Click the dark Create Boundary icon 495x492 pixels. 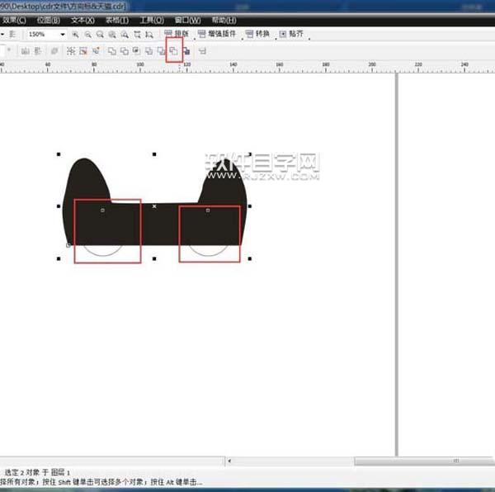(x=186, y=50)
